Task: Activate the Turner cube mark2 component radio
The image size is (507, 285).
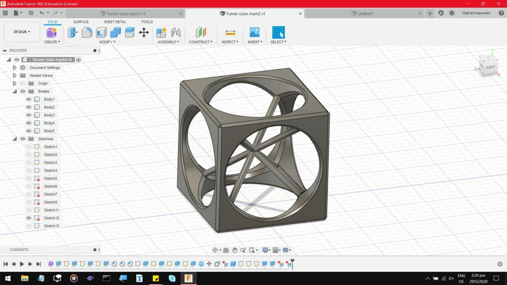Action: pyautogui.click(x=78, y=60)
